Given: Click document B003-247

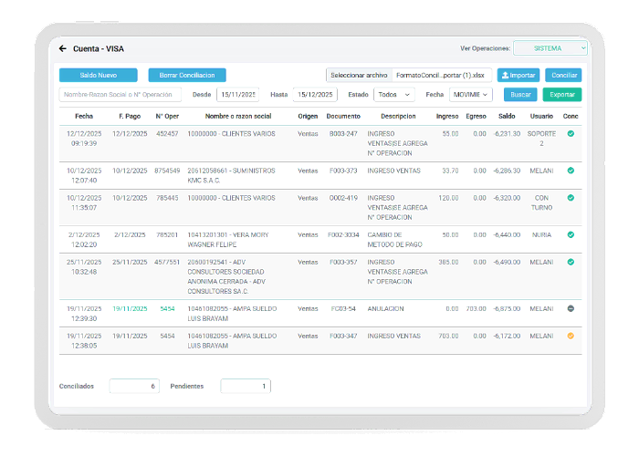Looking at the screenshot, I should pos(343,133).
